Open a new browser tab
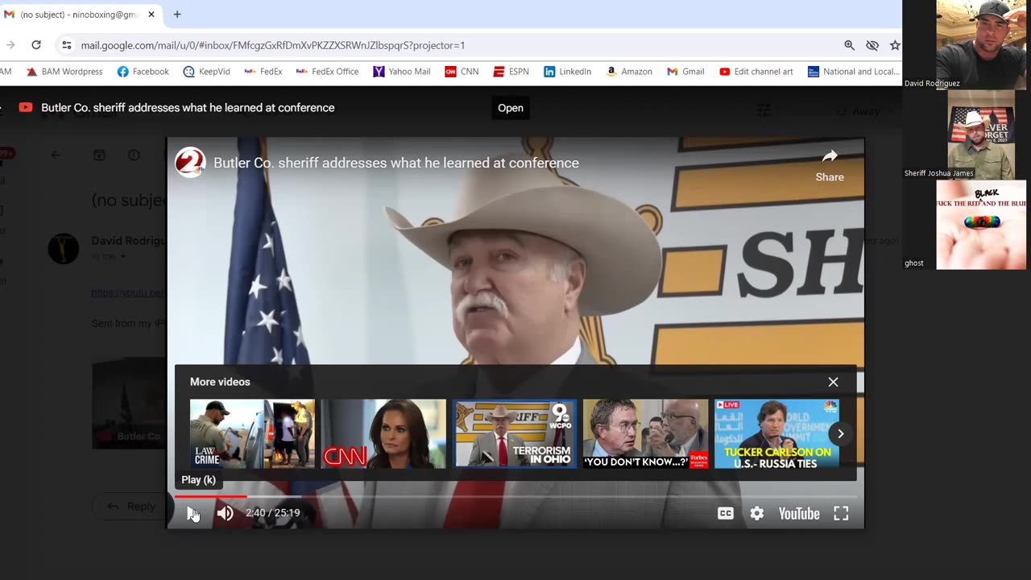The image size is (1031, 580). (x=177, y=14)
